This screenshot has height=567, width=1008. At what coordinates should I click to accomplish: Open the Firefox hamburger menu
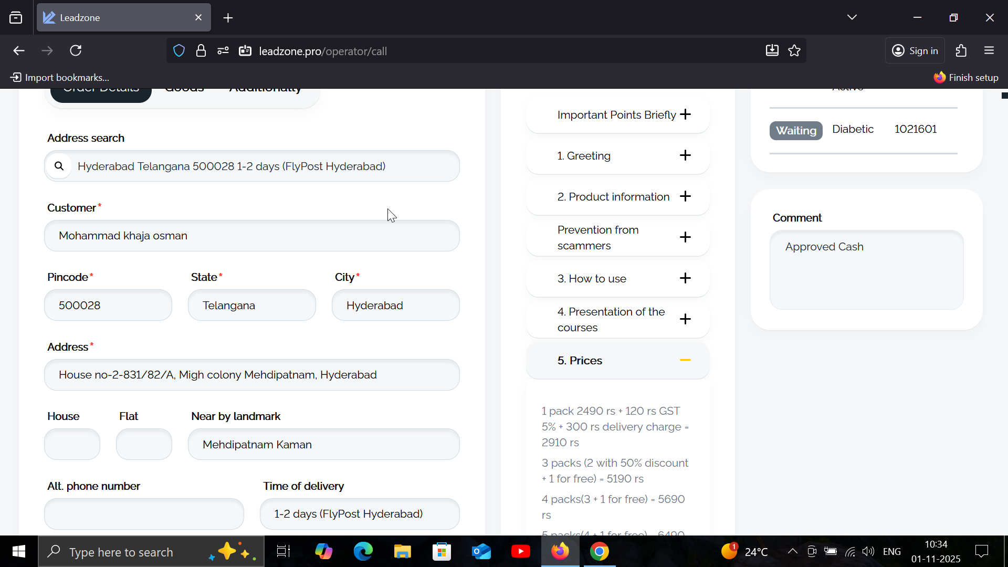tap(989, 51)
